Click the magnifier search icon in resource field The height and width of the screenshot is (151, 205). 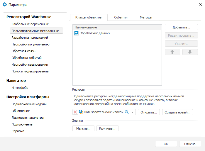click(127, 112)
